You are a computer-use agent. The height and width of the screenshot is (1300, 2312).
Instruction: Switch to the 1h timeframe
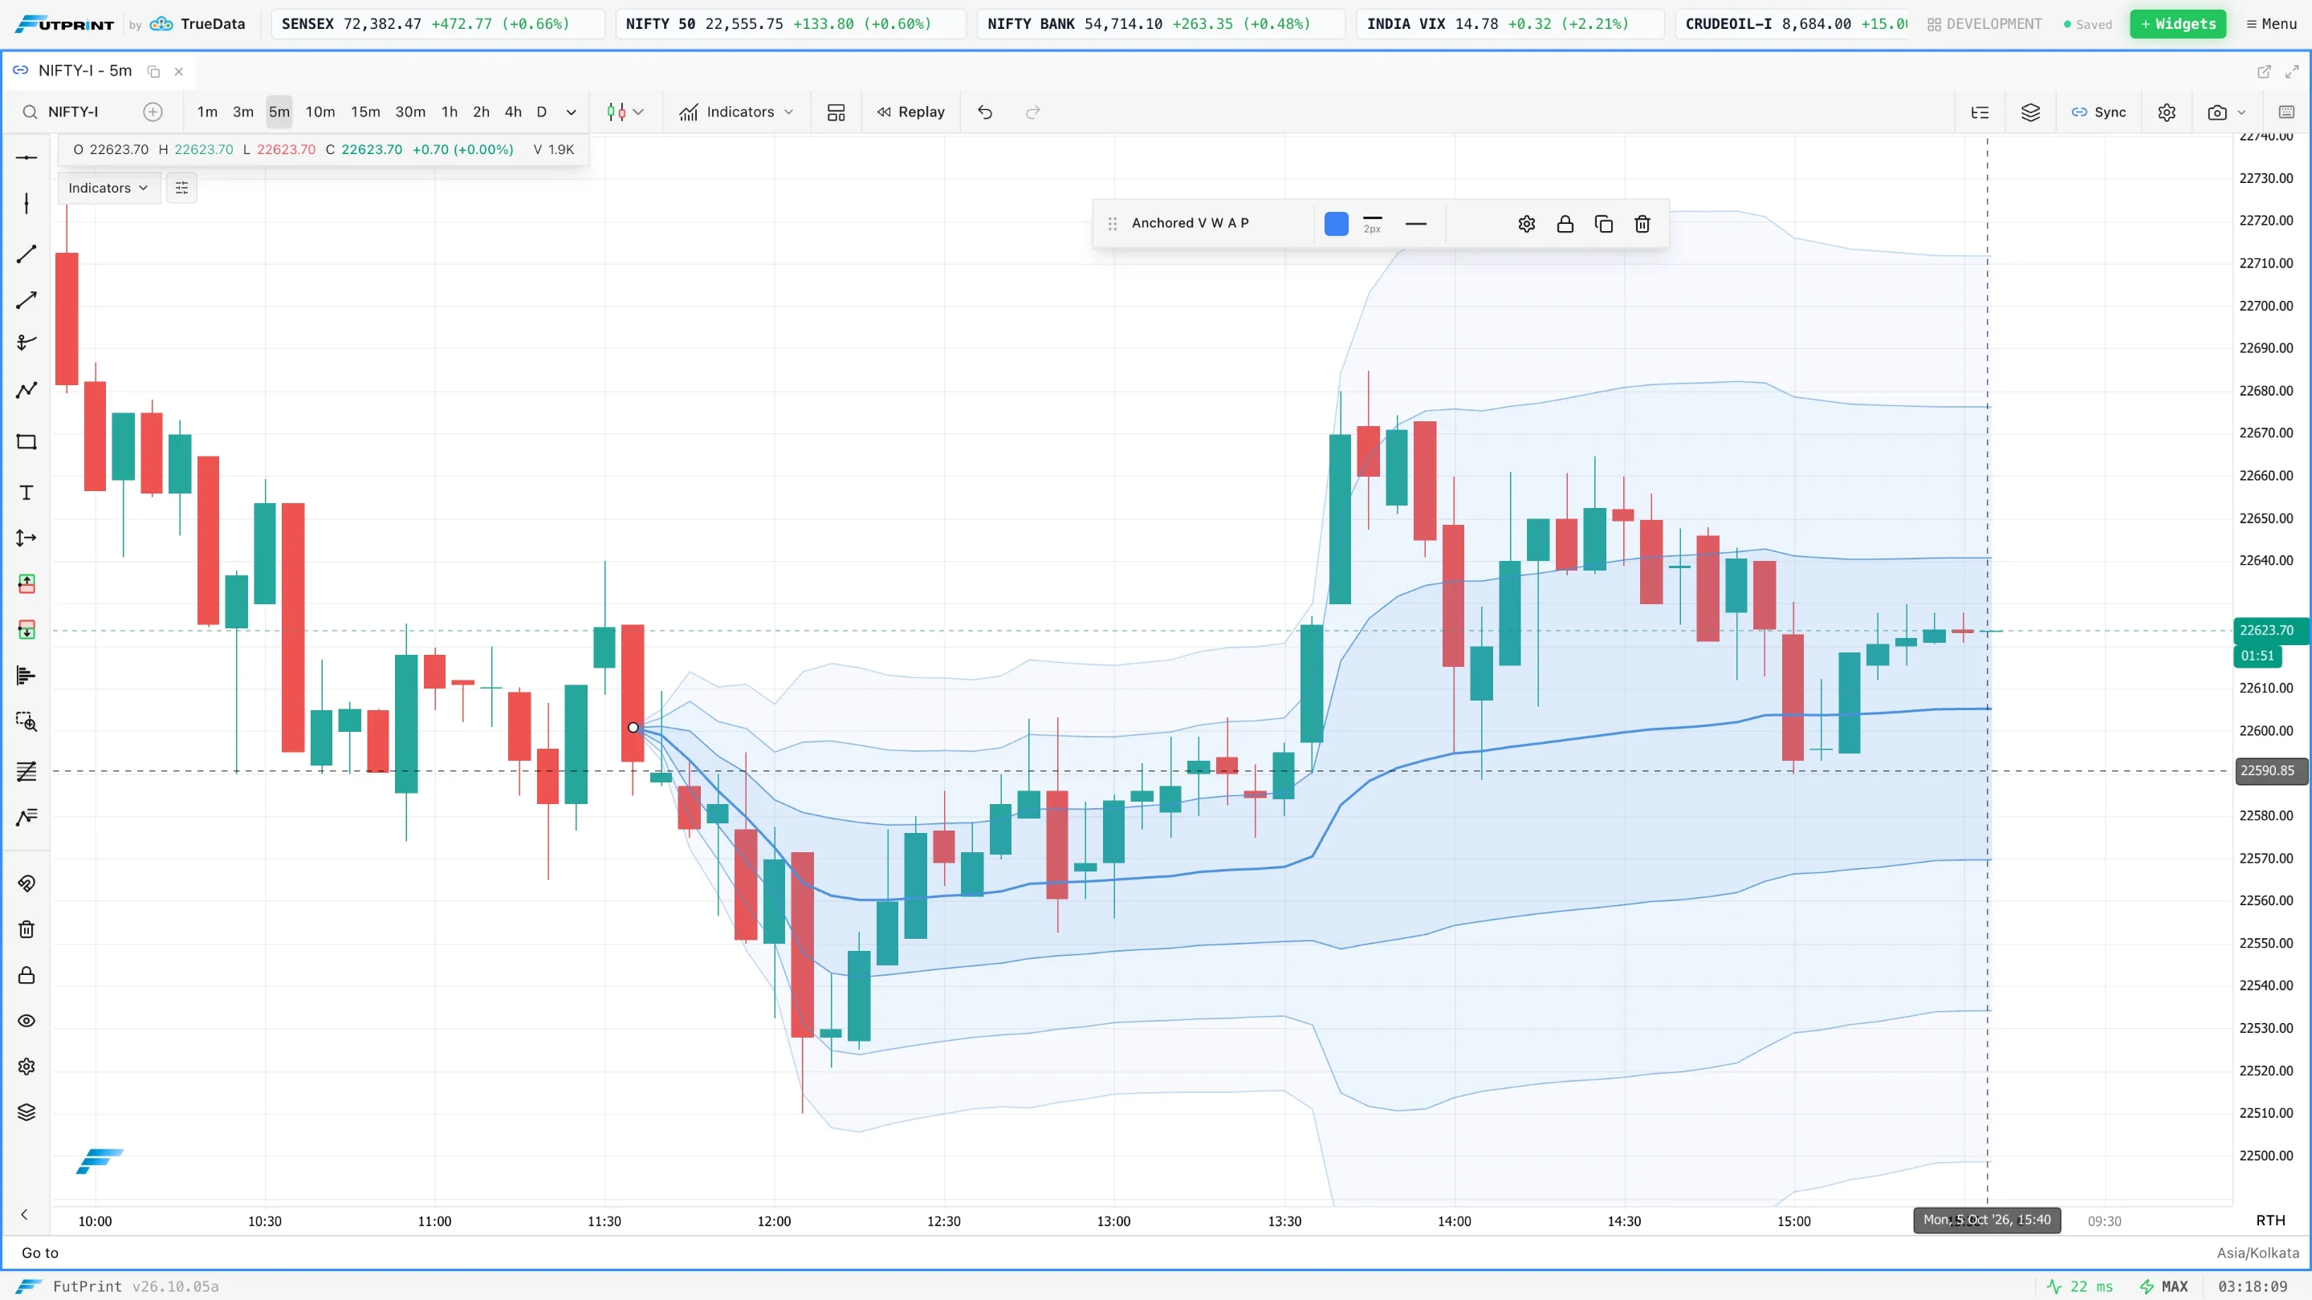(450, 112)
